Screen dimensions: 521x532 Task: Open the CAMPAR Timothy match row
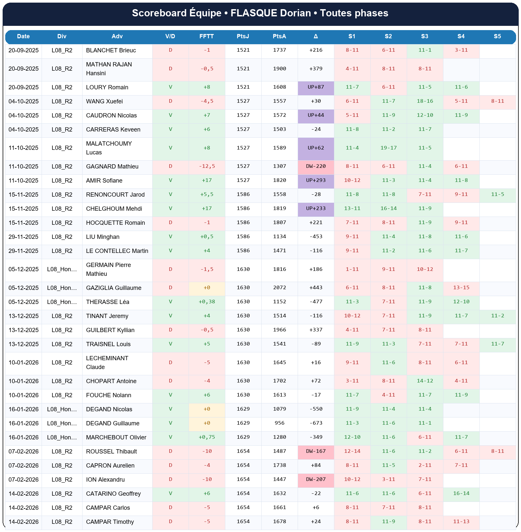[110, 522]
